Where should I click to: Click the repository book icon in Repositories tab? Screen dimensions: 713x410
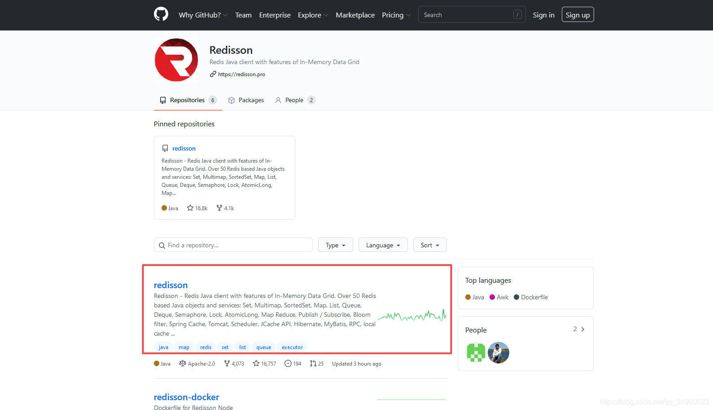[x=163, y=100]
